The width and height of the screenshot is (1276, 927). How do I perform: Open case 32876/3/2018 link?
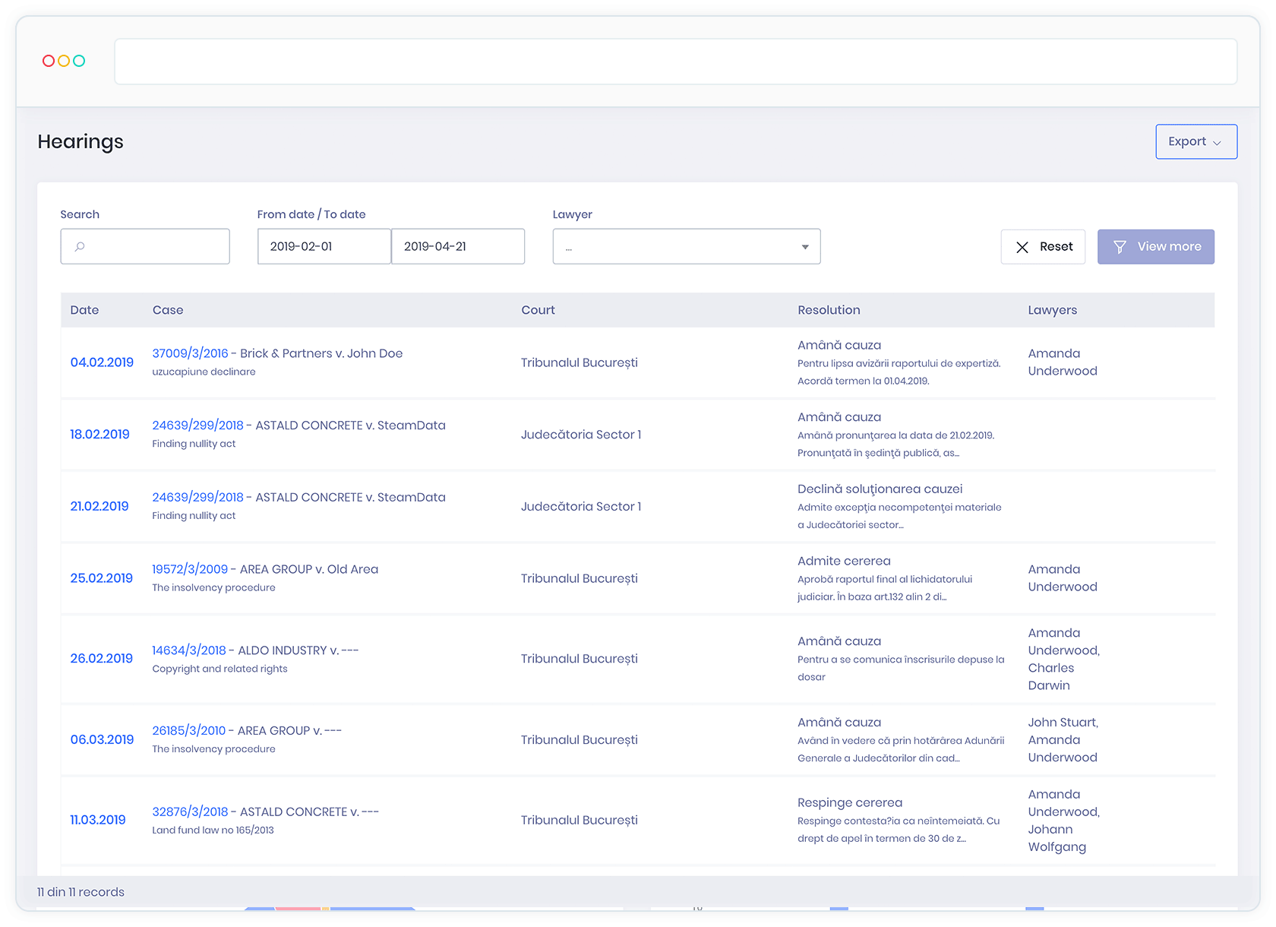point(190,812)
